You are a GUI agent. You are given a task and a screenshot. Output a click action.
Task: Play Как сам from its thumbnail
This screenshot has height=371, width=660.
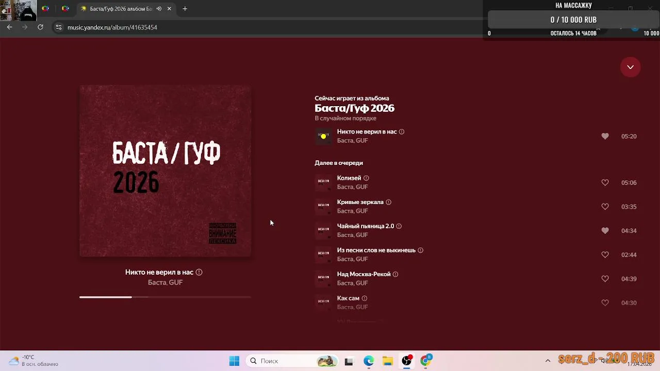323,302
